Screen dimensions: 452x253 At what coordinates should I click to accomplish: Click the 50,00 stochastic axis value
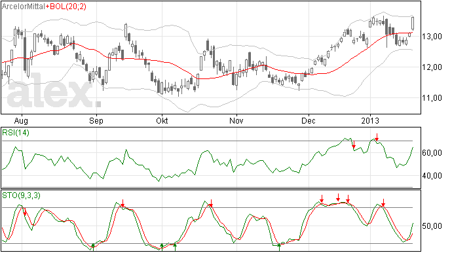coord(432,226)
